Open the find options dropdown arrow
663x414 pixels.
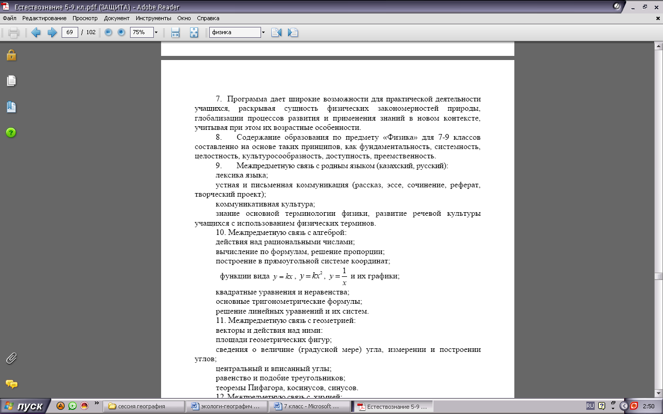coord(263,32)
